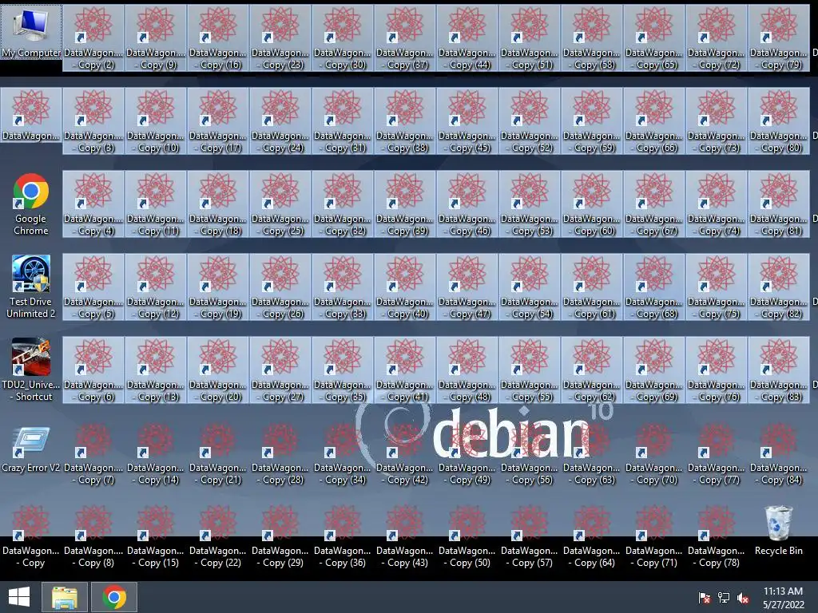Select DataWagon - Copy (51) shortcut
Image resolution: width=818 pixels, height=613 pixels.
coord(530,38)
